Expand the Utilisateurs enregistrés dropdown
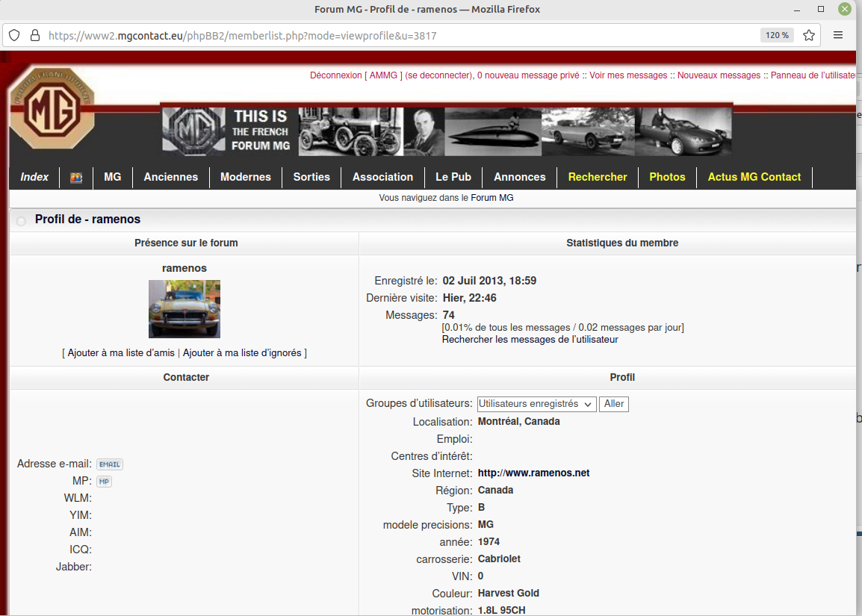The width and height of the screenshot is (862, 616). (x=536, y=404)
